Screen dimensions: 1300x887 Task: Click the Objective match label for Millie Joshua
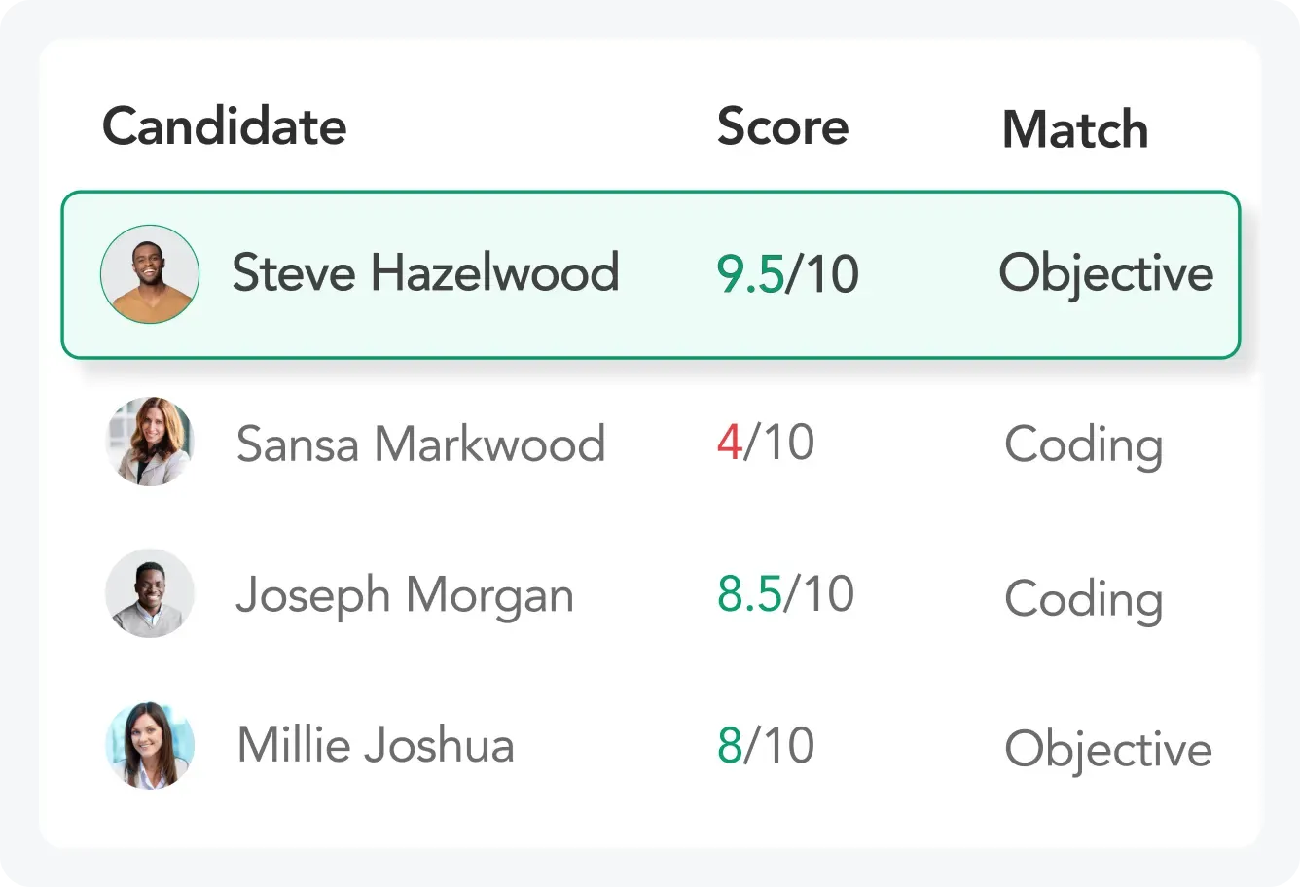[x=1107, y=749]
